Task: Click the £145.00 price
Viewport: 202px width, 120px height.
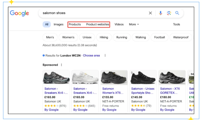Action: [137, 97]
